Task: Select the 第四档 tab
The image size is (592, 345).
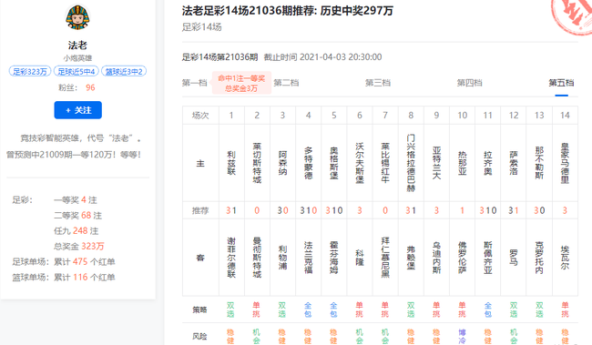Action: pyautogui.click(x=469, y=83)
